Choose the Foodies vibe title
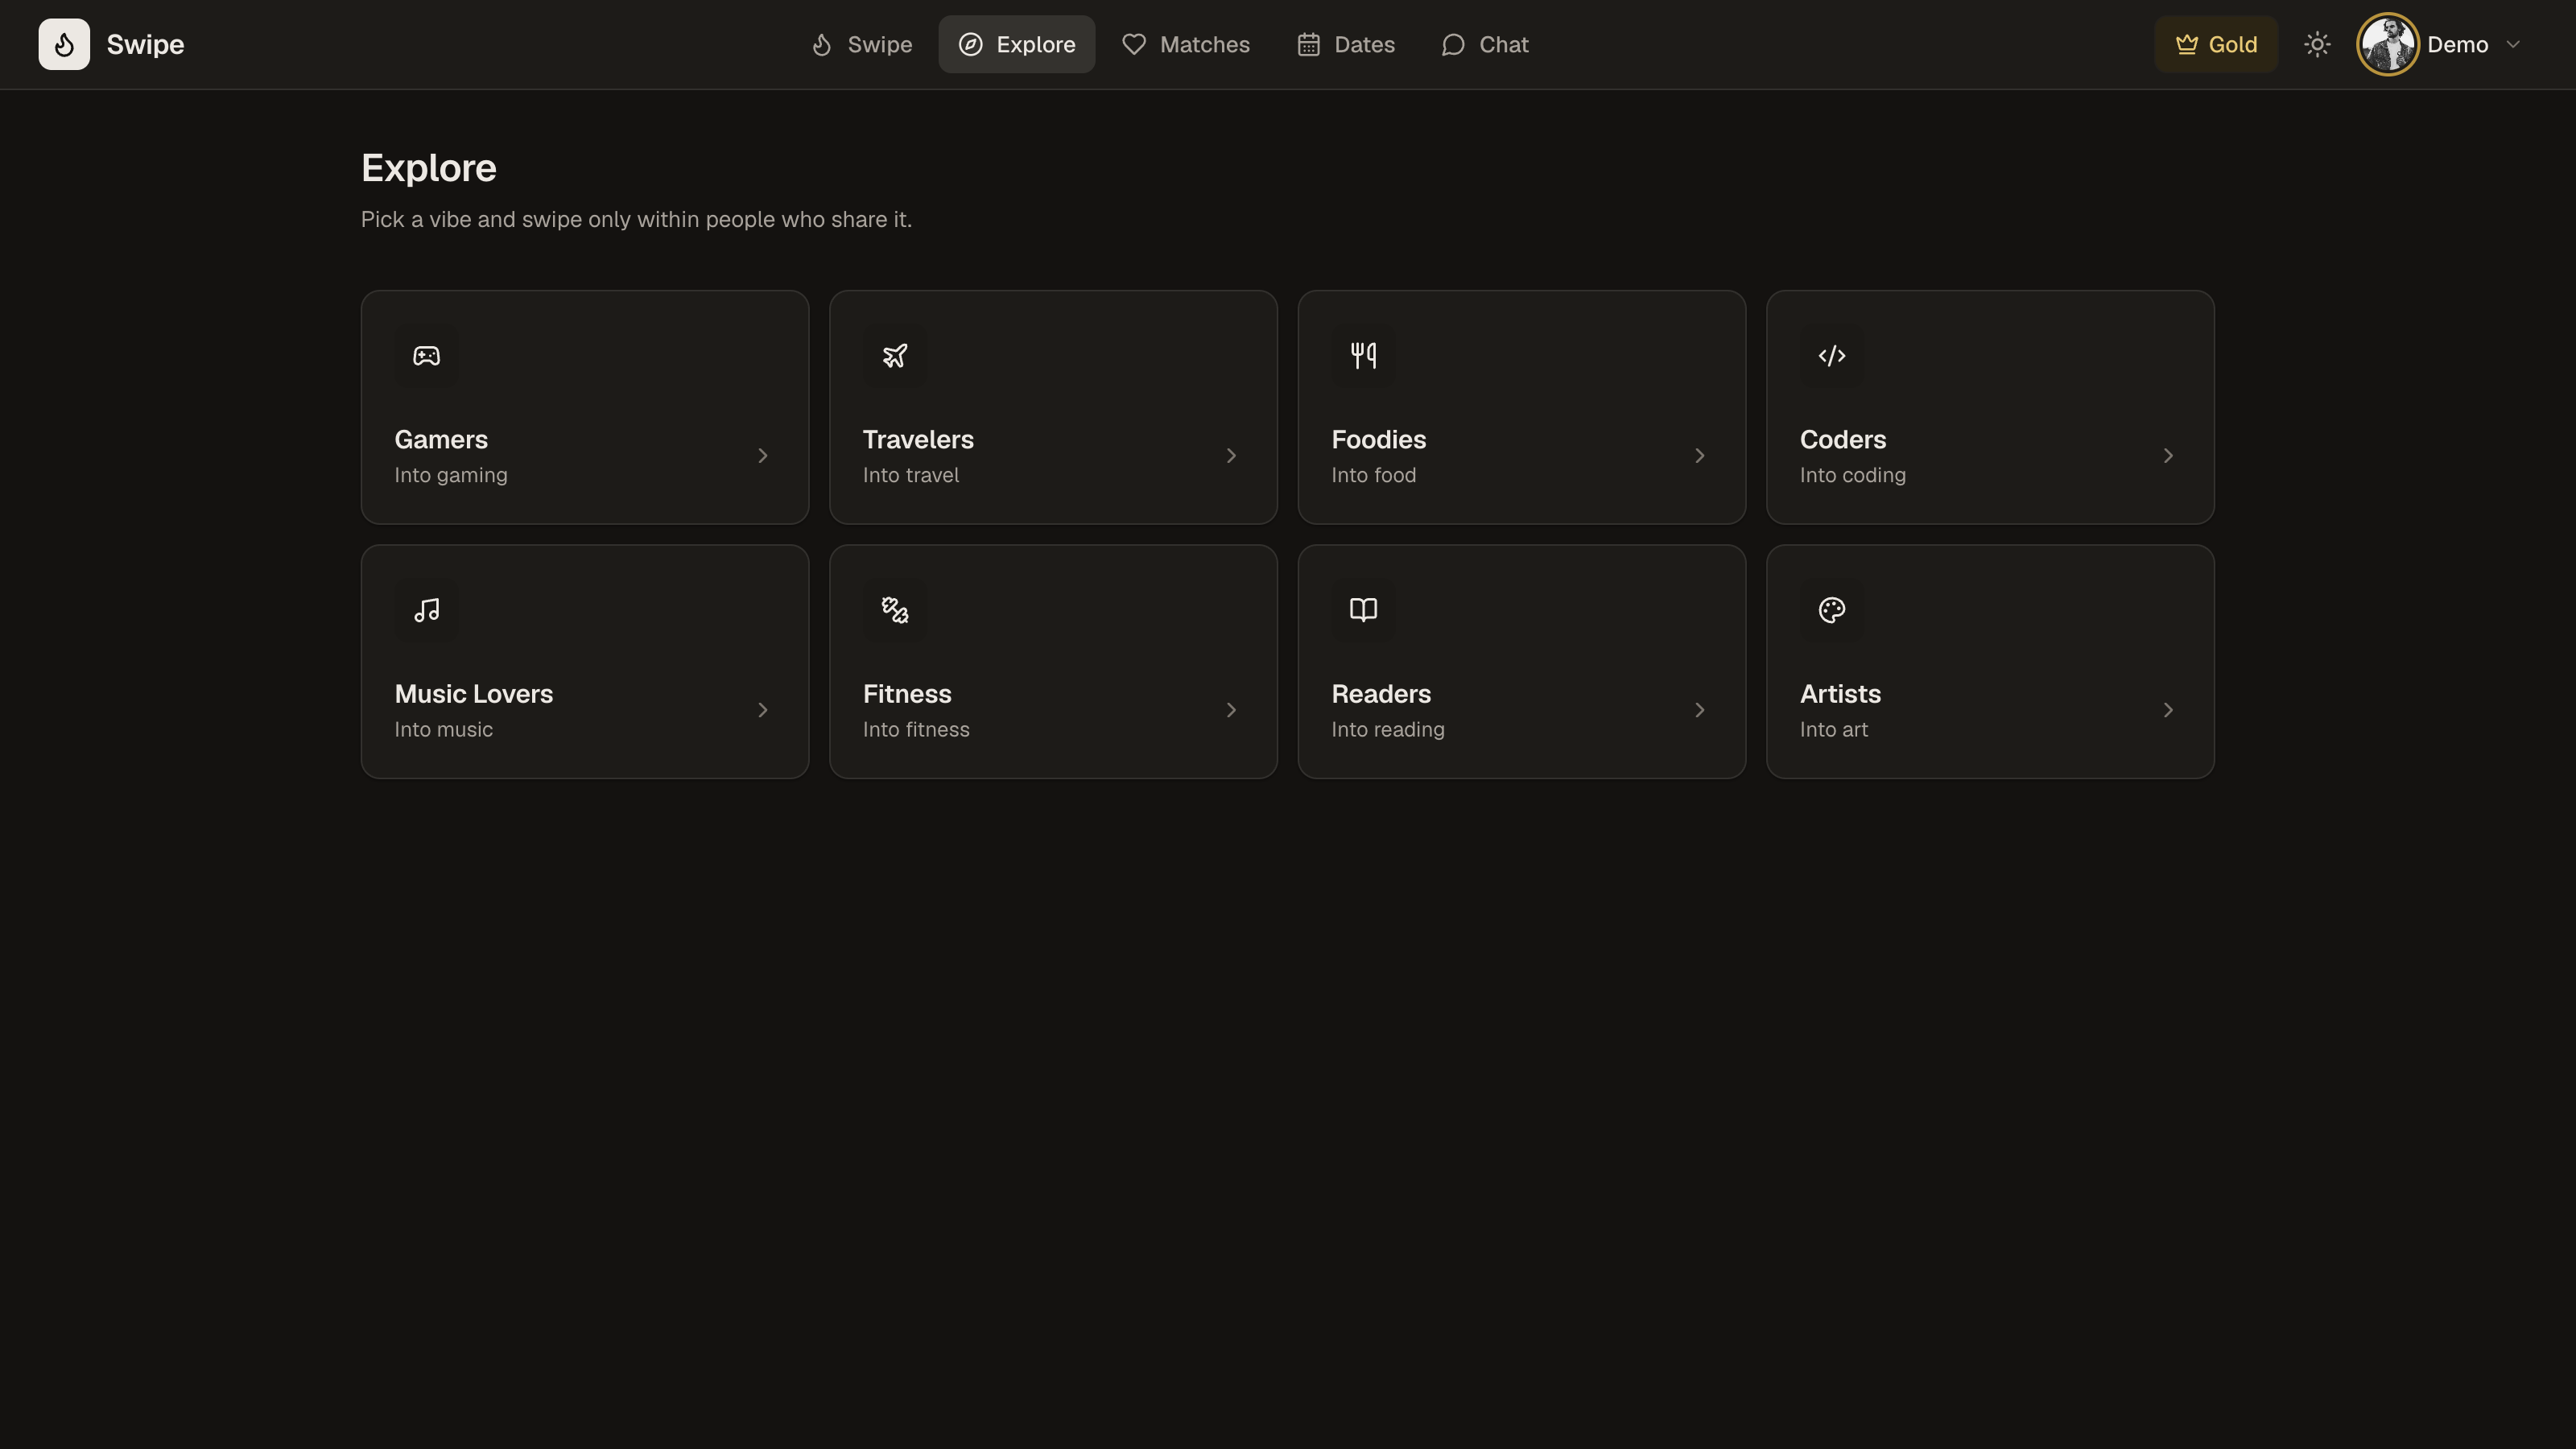2576x1449 pixels. (1378, 440)
